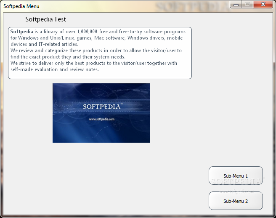Click the 'We review and categorize' line

(x=96, y=51)
